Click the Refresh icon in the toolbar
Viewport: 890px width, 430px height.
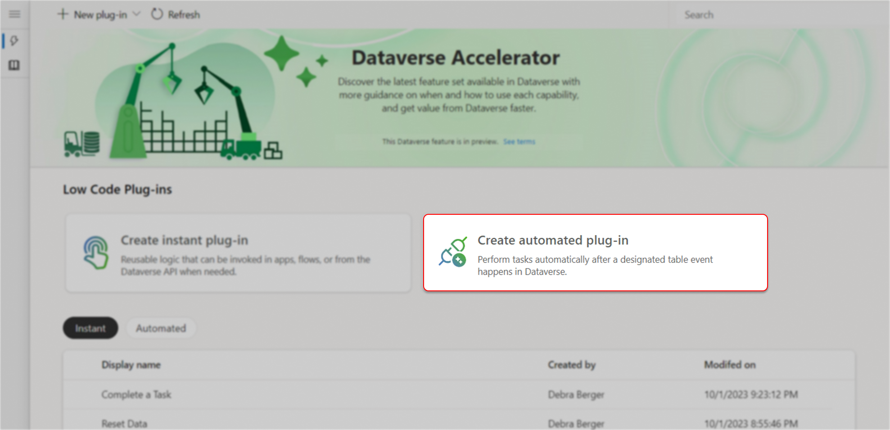coord(156,14)
